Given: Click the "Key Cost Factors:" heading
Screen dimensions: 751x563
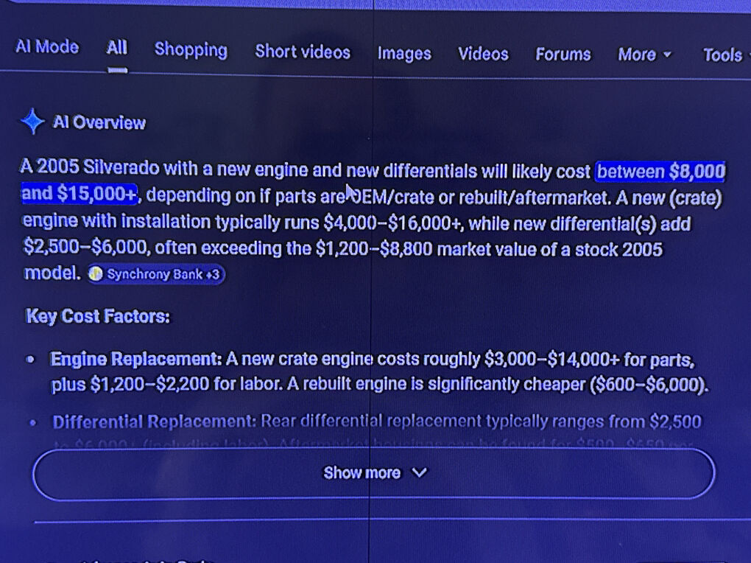Looking at the screenshot, I should [x=97, y=317].
